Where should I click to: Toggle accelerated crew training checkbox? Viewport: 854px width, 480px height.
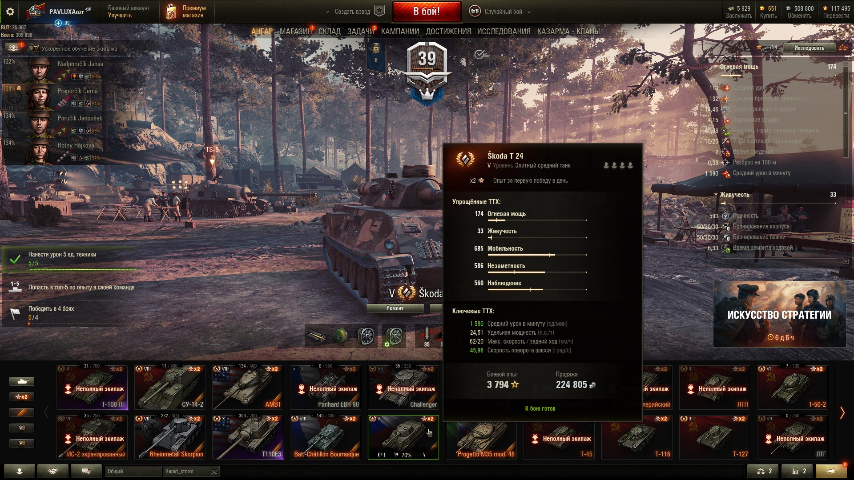pos(36,48)
